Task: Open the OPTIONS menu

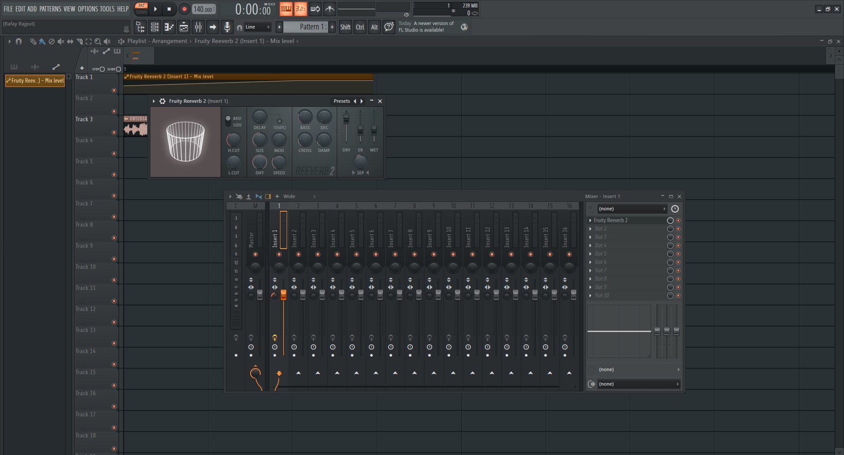Action: pos(87,9)
